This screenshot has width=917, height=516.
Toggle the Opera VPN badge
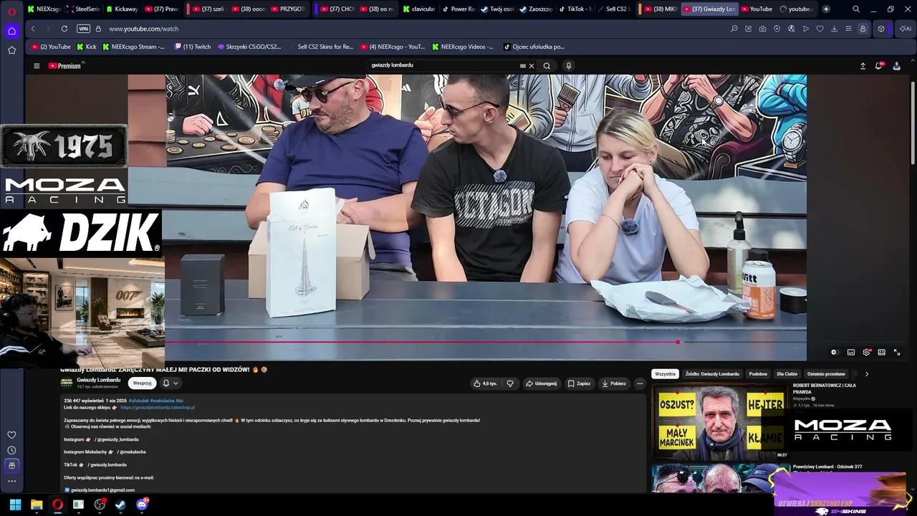83,29
